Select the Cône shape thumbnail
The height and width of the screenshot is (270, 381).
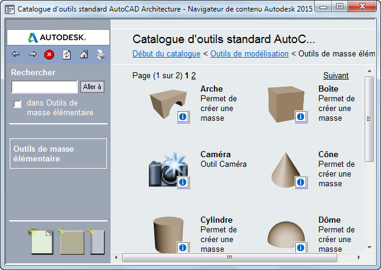pyautogui.click(x=286, y=170)
